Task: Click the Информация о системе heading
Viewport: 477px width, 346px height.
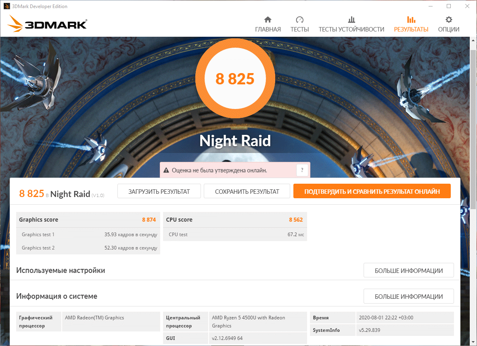Action: [x=56, y=296]
